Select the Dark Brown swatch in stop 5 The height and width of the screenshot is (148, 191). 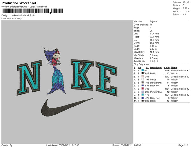[x=142, y=83]
